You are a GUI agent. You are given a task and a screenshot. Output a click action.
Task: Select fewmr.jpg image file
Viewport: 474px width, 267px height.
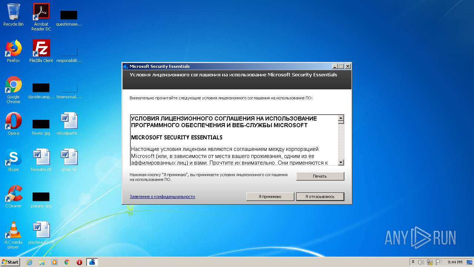41,127
